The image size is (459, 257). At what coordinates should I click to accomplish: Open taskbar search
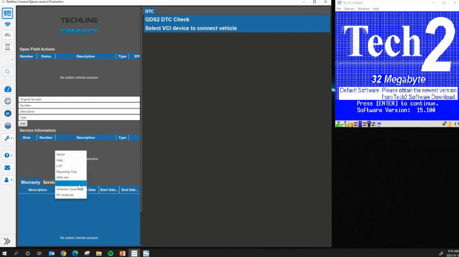pos(16,254)
